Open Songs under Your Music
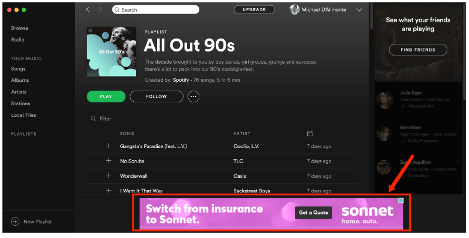The image size is (469, 238). [x=18, y=68]
